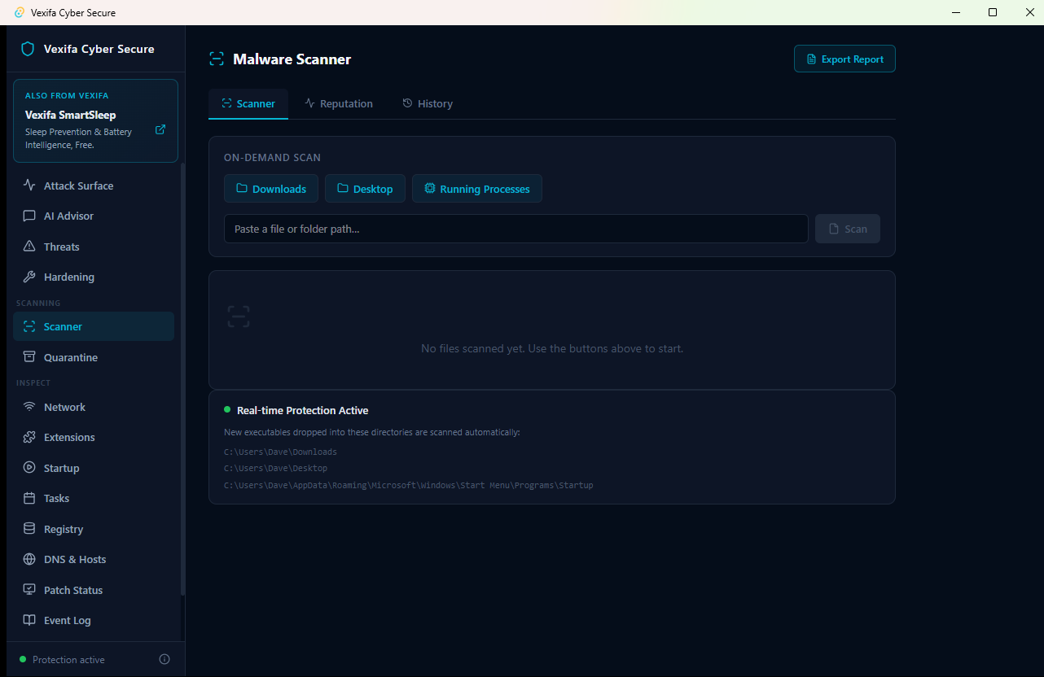Maximize the Vexifa Cyber Secure window
1044x677 pixels.
point(993,12)
